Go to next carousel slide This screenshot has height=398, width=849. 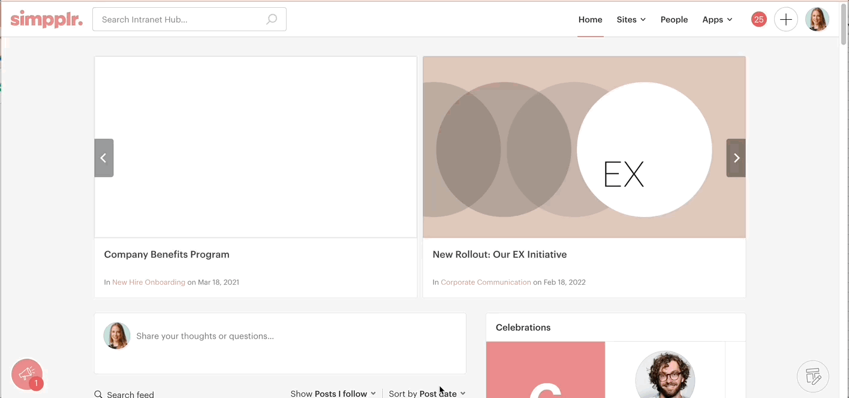736,158
